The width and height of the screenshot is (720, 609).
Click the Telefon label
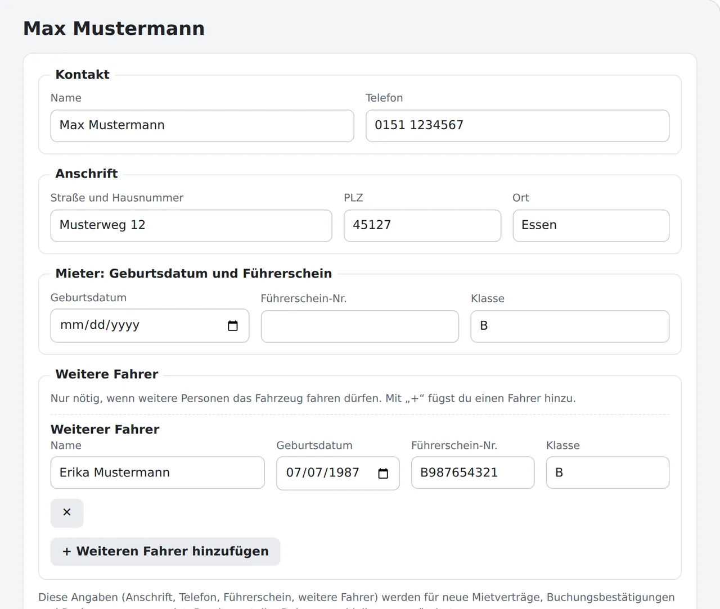384,98
